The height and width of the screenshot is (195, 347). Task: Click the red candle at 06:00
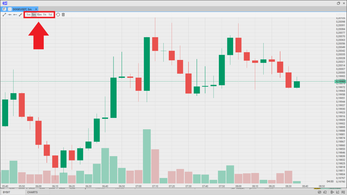point(39,133)
